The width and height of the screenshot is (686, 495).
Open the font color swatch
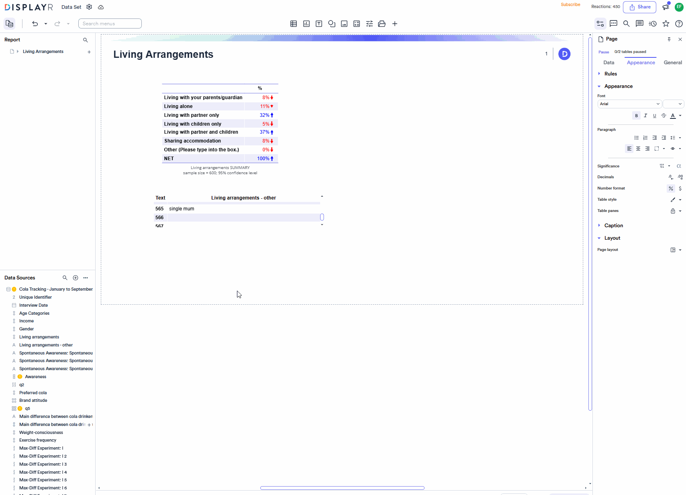coord(673,116)
